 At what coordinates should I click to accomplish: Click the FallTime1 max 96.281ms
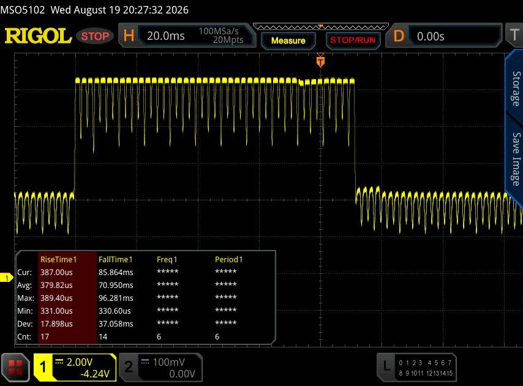(116, 298)
